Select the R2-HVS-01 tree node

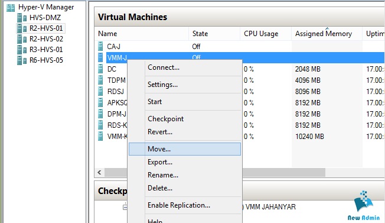(x=41, y=28)
